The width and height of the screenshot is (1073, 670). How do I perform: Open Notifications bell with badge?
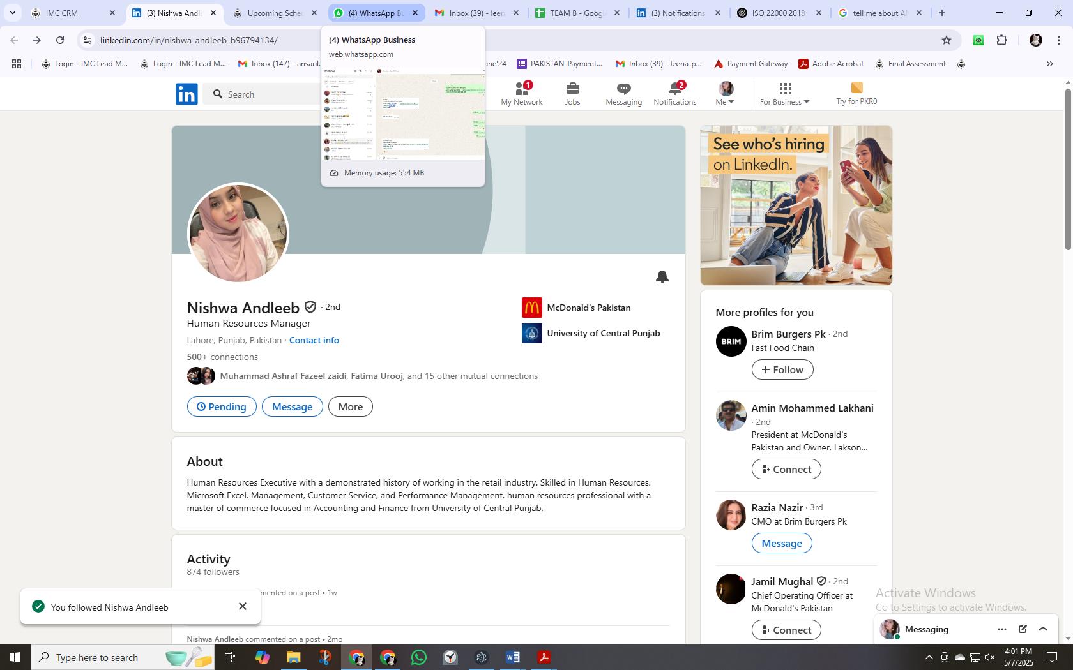674,94
